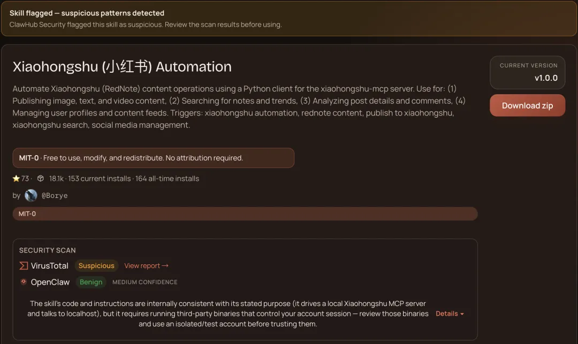Image resolution: width=578 pixels, height=344 pixels.
Task: Click the skill description paragraph
Action: 239,107
